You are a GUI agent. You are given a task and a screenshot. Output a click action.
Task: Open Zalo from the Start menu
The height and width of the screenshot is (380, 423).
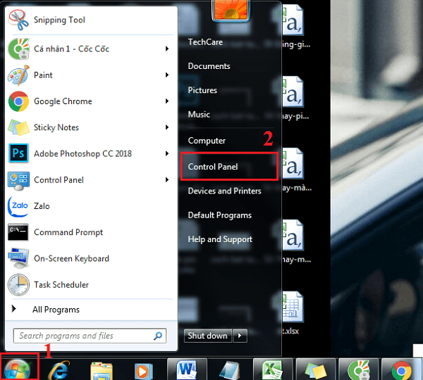coord(42,206)
